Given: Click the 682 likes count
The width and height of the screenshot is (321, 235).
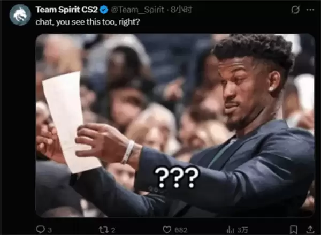Looking at the screenshot, I should click(x=181, y=230).
